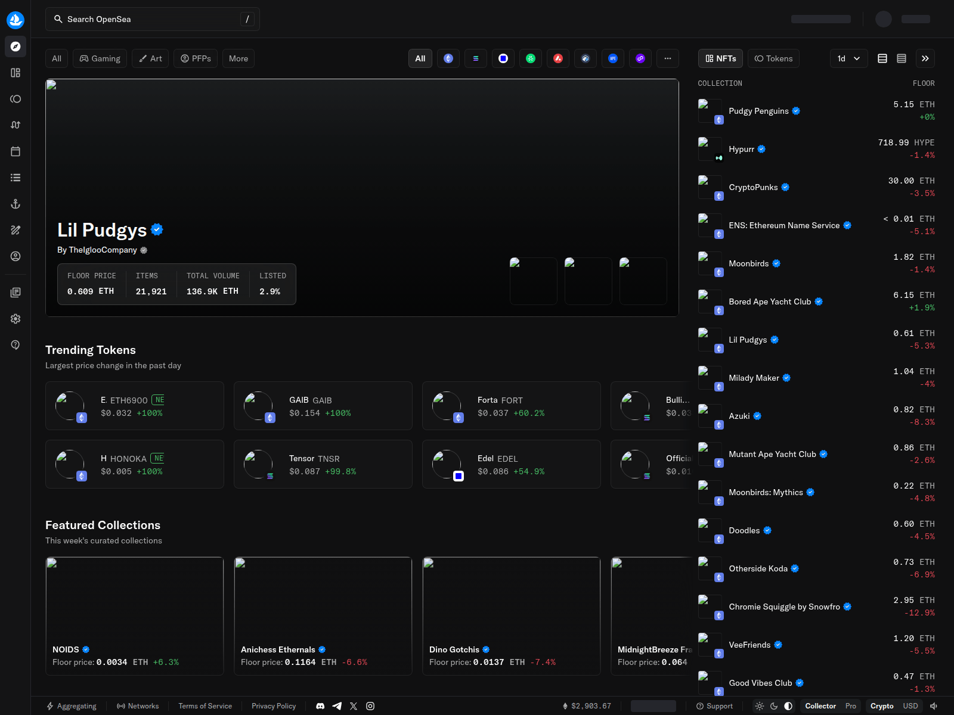Open the CryptoPunks collection row
The image size is (954, 715).
(816, 187)
